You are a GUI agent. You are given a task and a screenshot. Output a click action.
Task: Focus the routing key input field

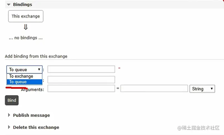[81, 79]
